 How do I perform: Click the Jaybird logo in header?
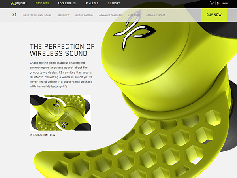(x=19, y=3)
